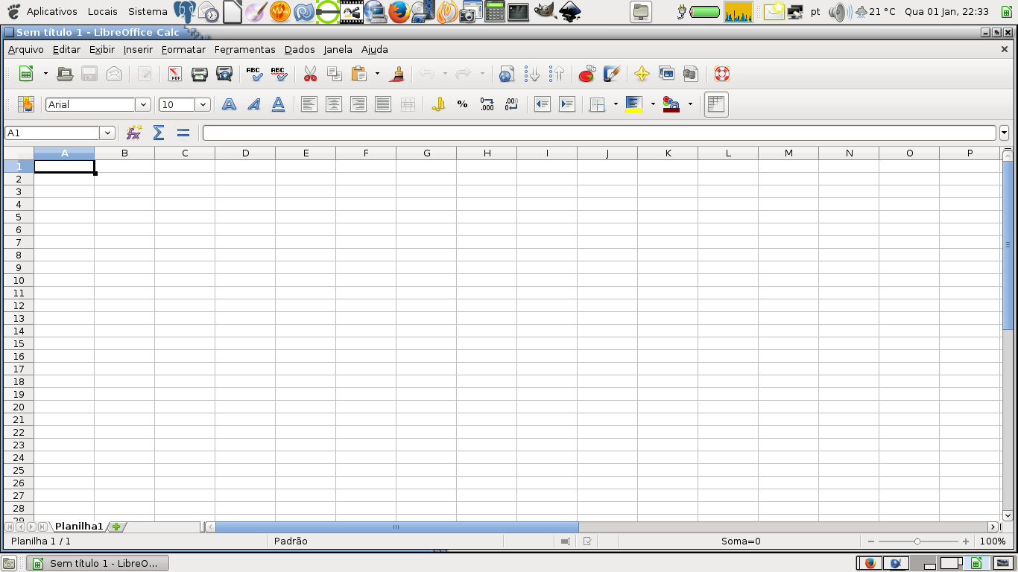Click the zoom slider in the status bar
The height and width of the screenshot is (572, 1018).
tap(917, 541)
